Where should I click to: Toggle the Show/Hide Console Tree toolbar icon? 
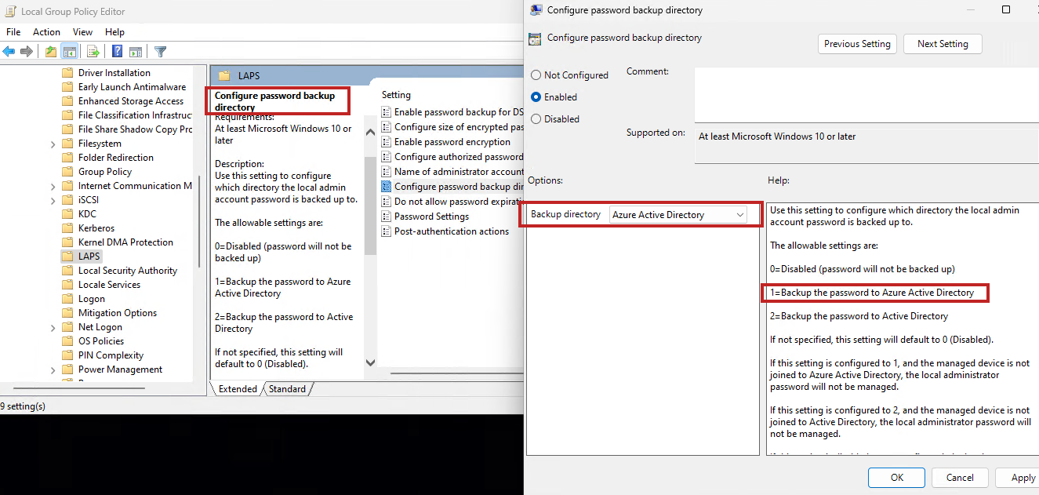[x=69, y=52]
